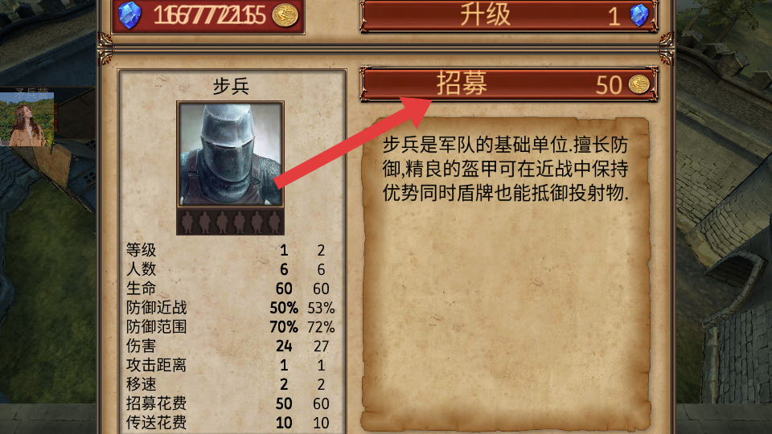The height and width of the screenshot is (434, 772).
Task: Click the 传送花费 teleport cost row
Action: click(x=231, y=422)
